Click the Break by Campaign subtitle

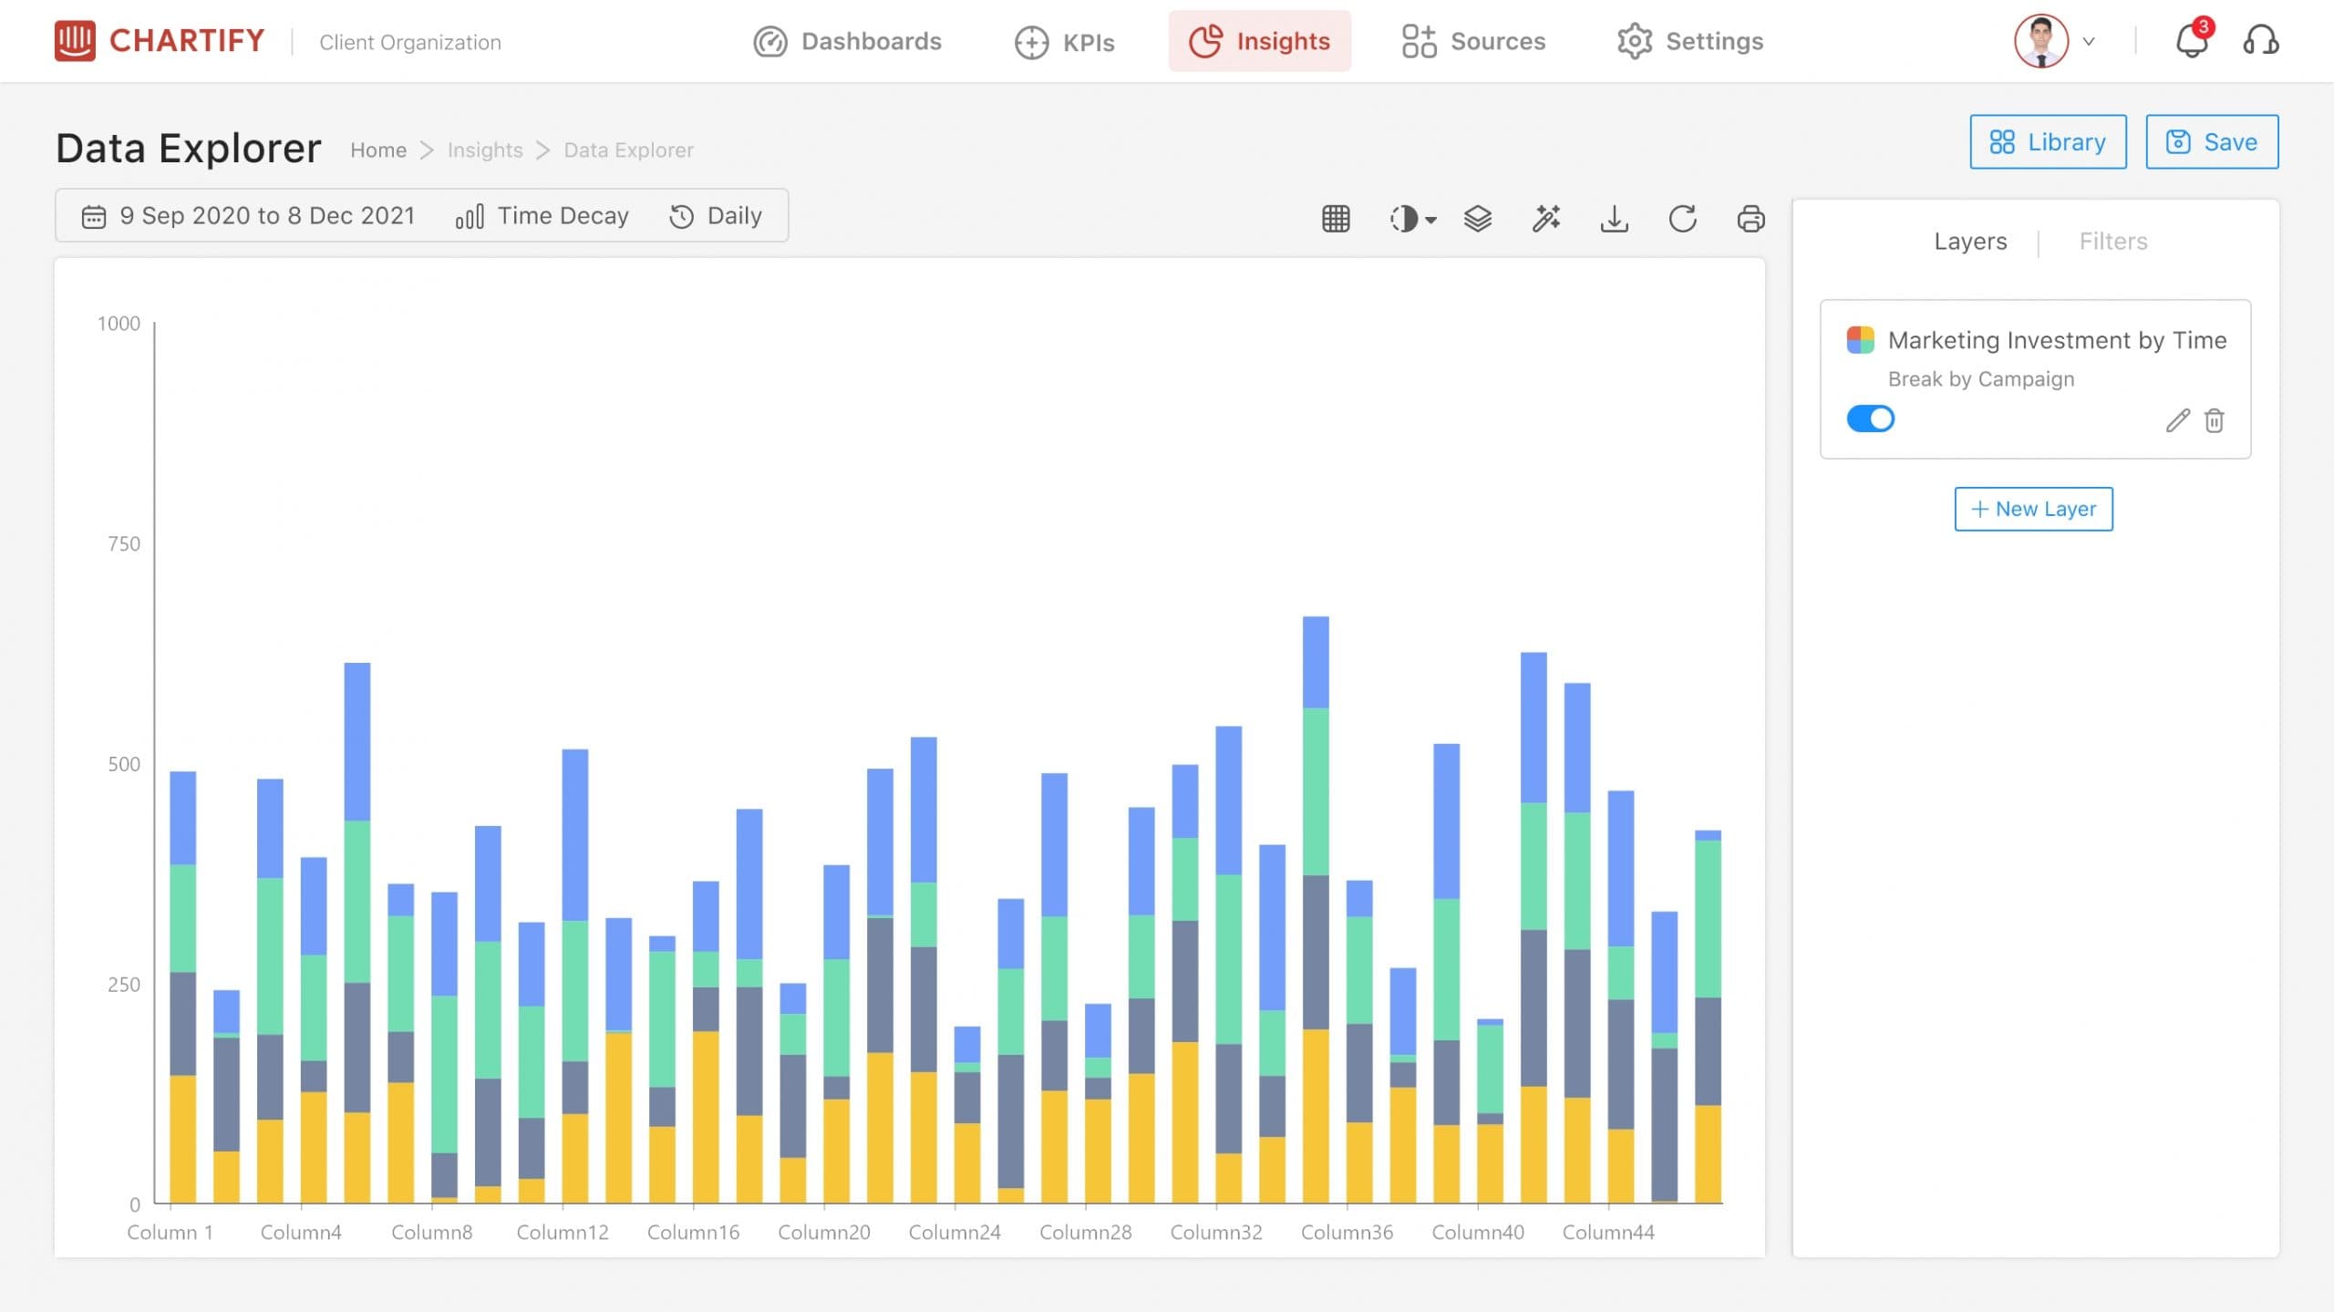pos(1980,379)
